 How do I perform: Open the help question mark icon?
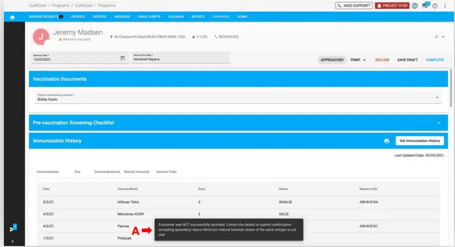(x=435, y=6)
